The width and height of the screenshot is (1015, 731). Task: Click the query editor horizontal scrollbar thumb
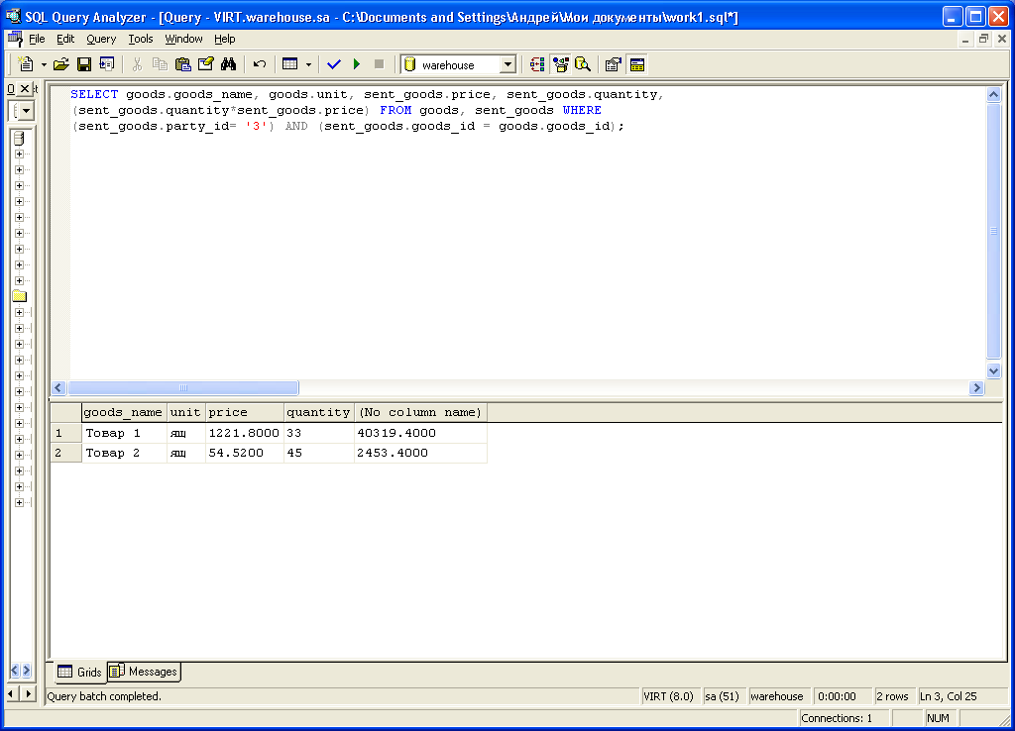tap(183, 388)
